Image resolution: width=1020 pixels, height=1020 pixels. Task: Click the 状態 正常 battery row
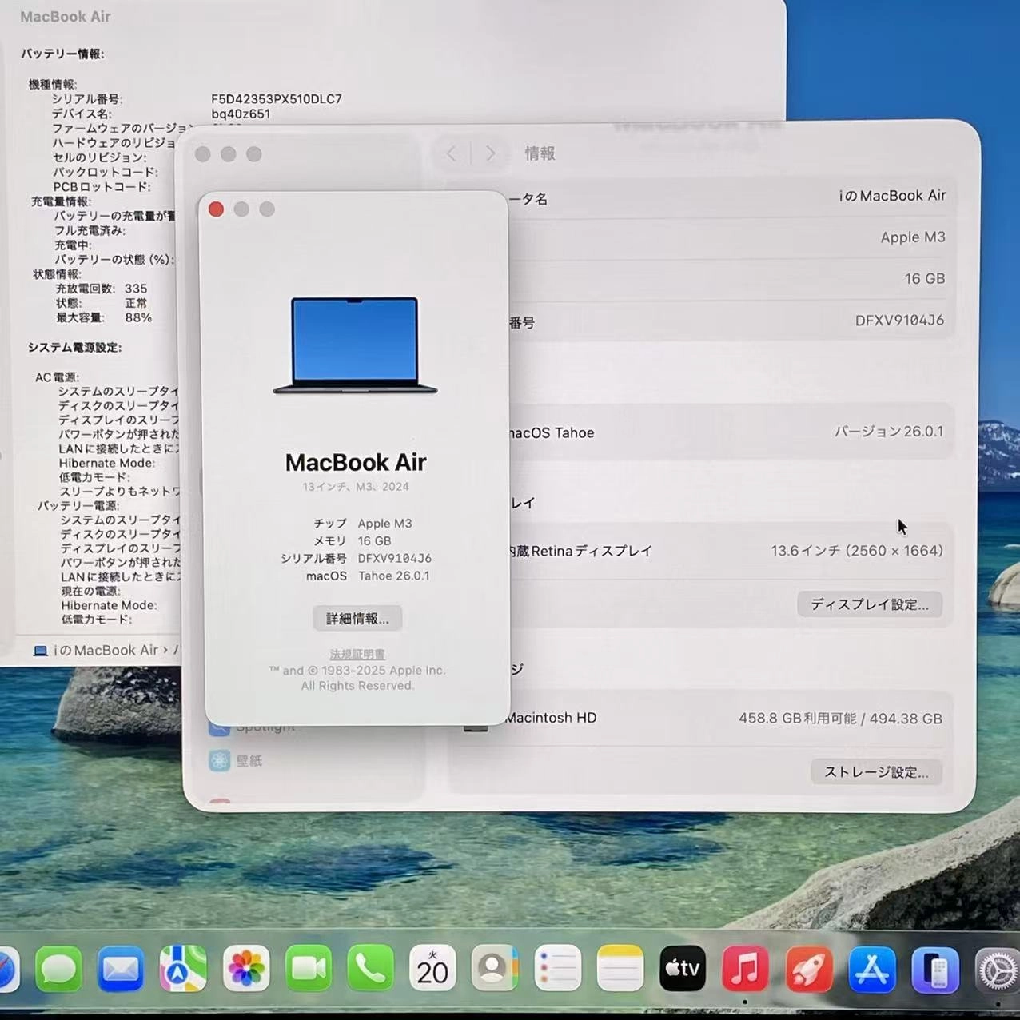[x=102, y=304]
